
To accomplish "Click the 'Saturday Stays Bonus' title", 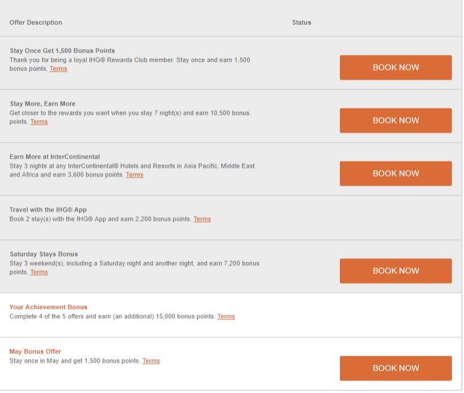I will pyautogui.click(x=44, y=254).
